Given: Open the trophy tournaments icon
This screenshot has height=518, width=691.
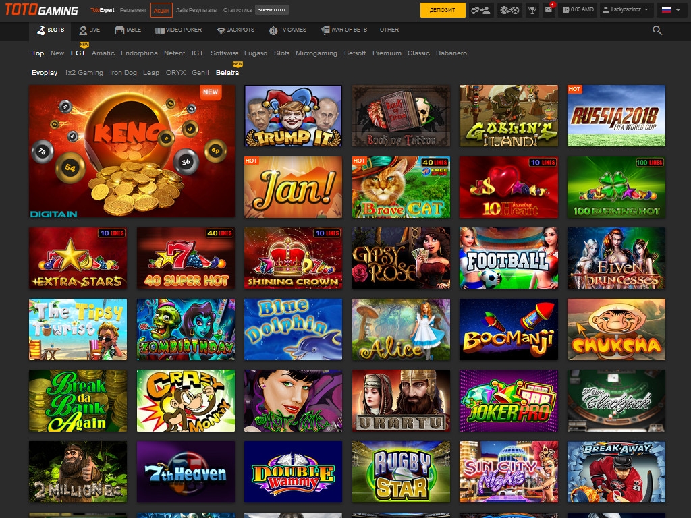Looking at the screenshot, I should 532,10.
